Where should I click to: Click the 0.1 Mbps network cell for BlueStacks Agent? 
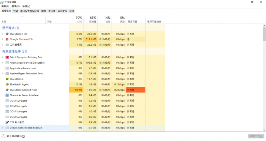tap(119, 84)
